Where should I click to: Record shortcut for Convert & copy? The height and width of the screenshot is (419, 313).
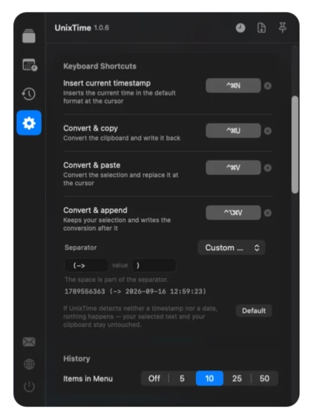coord(233,131)
